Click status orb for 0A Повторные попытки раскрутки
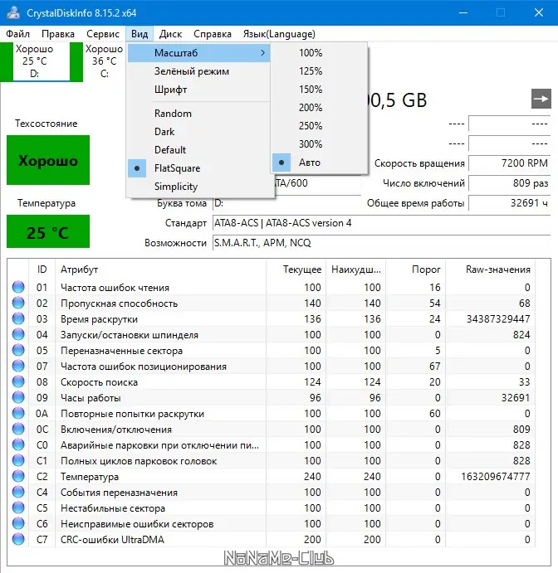Screen dimensions: 558x573 (x=18, y=413)
